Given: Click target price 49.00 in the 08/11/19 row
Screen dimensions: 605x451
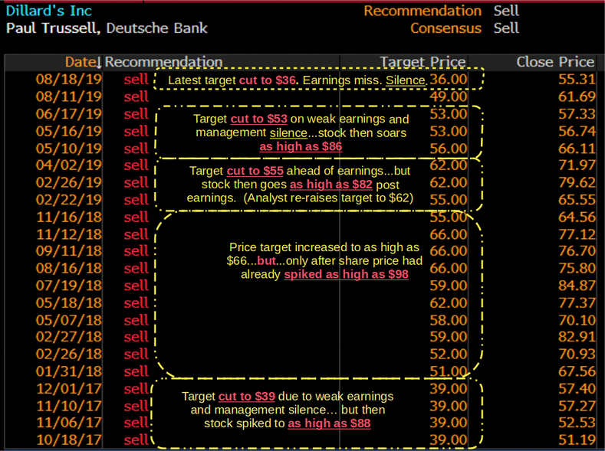Looking at the screenshot, I should [x=449, y=96].
